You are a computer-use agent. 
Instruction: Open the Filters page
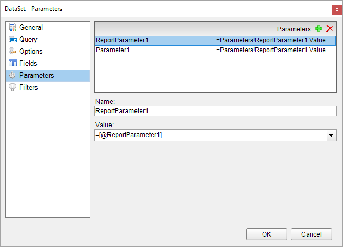tap(47, 87)
